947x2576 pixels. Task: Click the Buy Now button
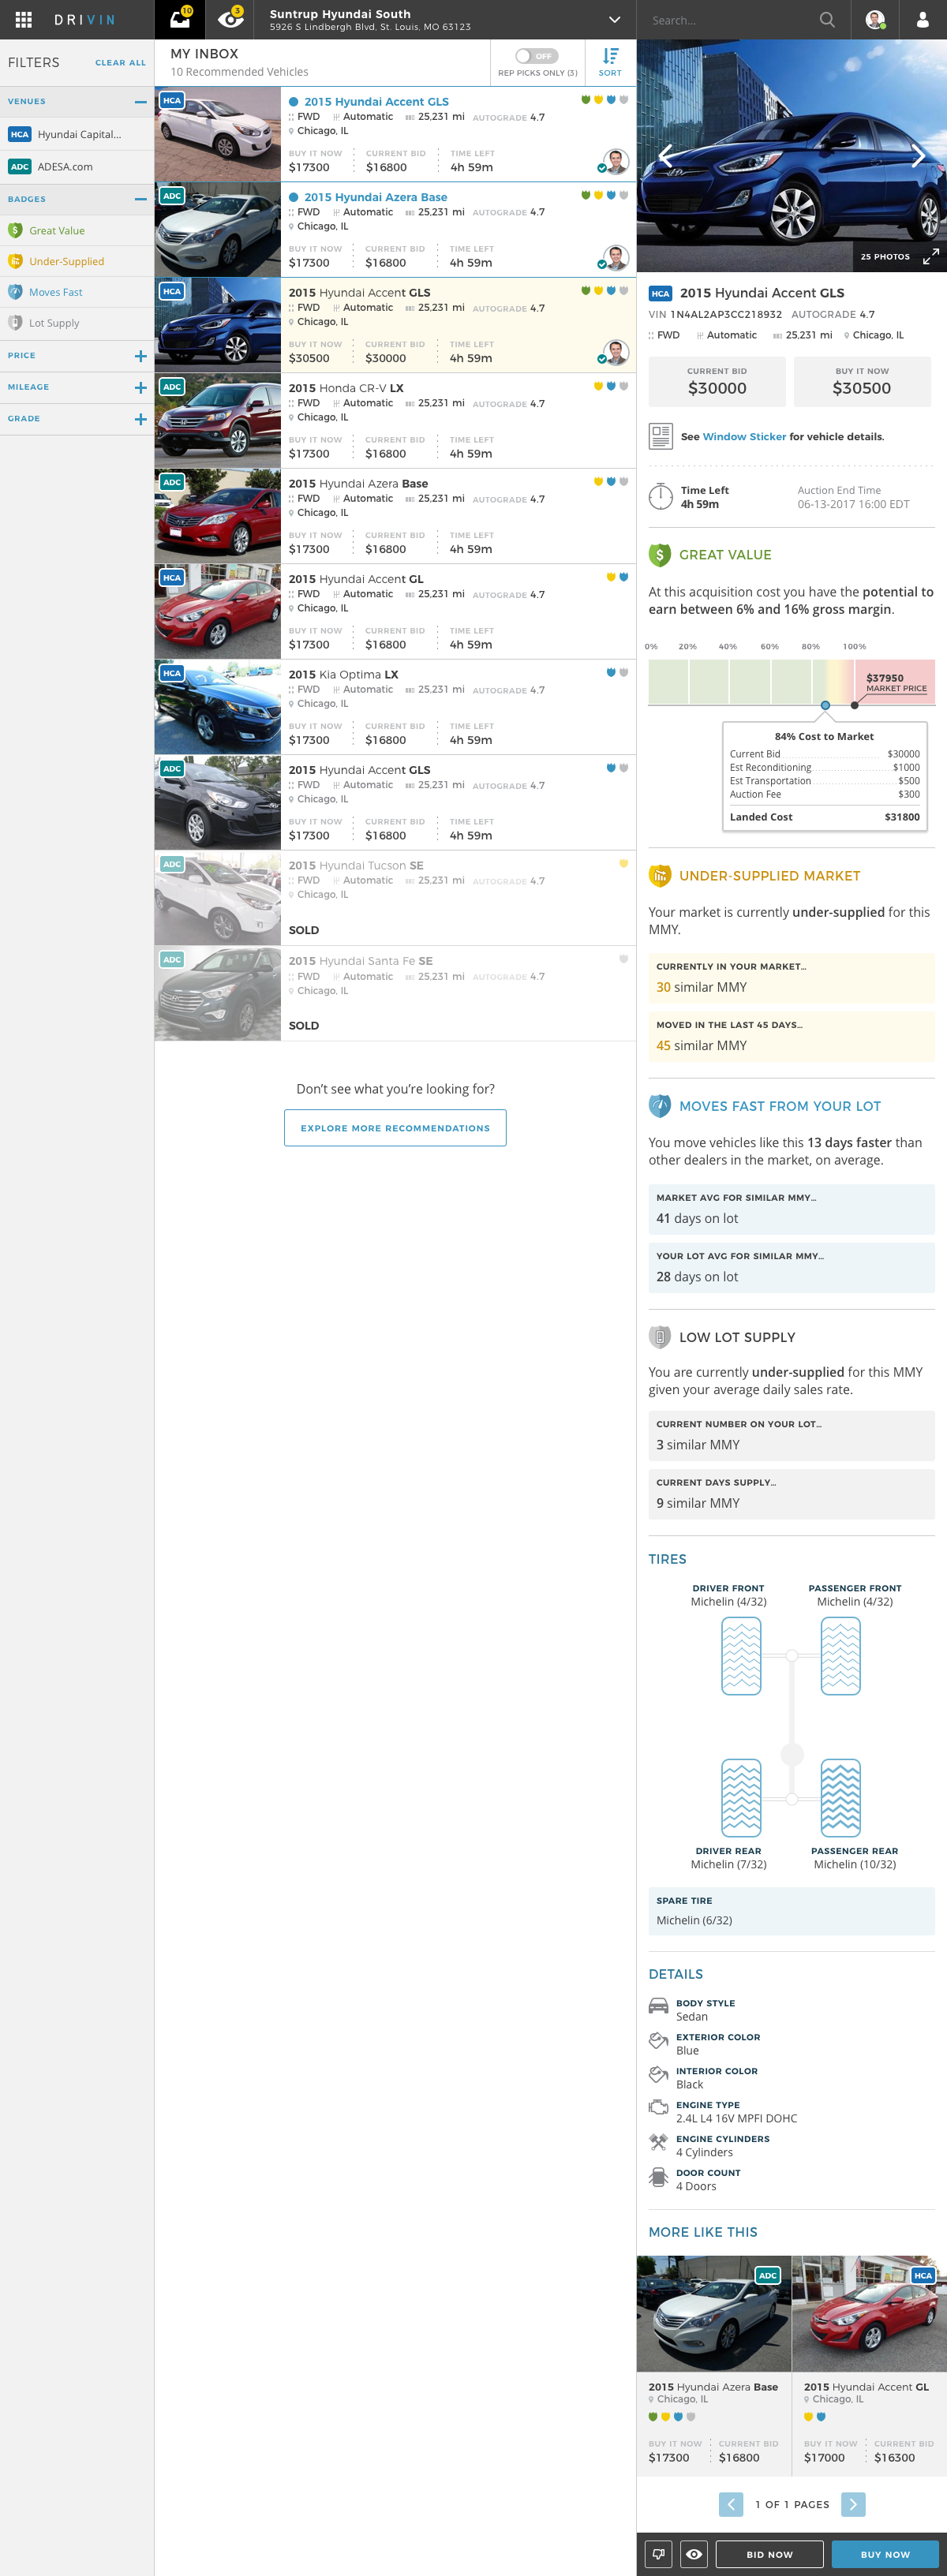[x=885, y=2554]
